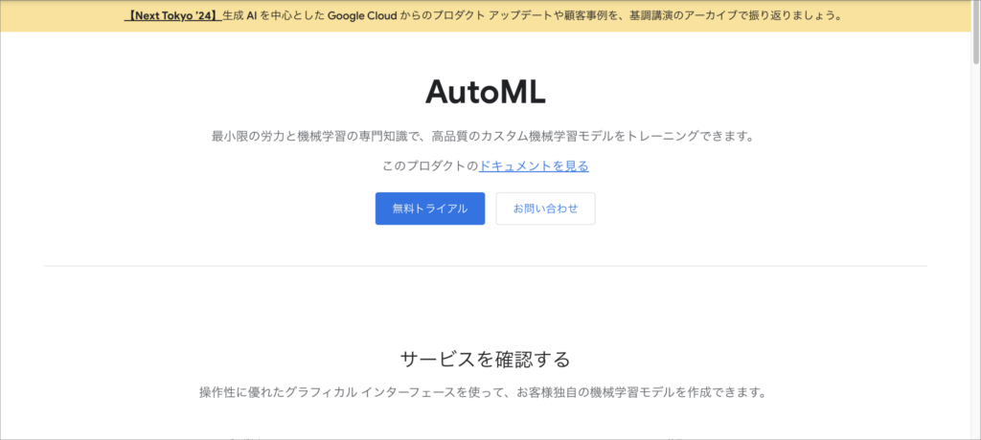Click the ドキュメントを見る link

[x=534, y=165]
